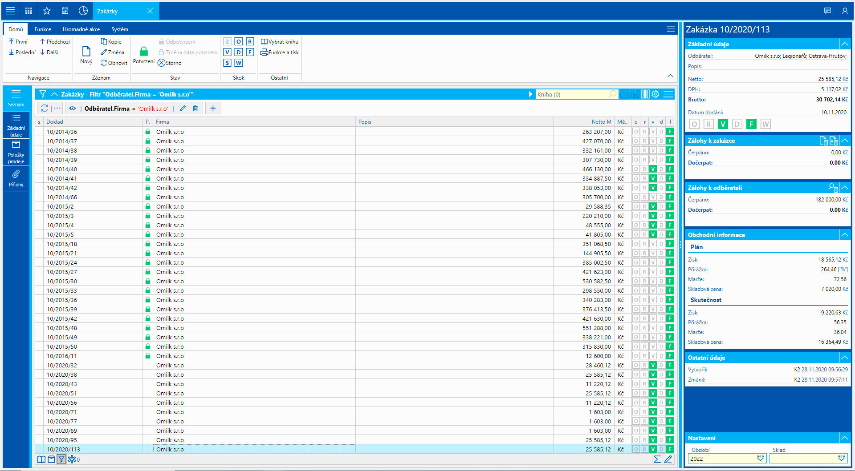Click the Vybrat knihu button
Viewport: 855px width, 471px height.
279,42
